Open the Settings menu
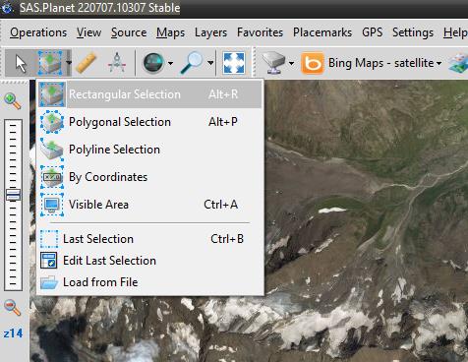 [413, 32]
